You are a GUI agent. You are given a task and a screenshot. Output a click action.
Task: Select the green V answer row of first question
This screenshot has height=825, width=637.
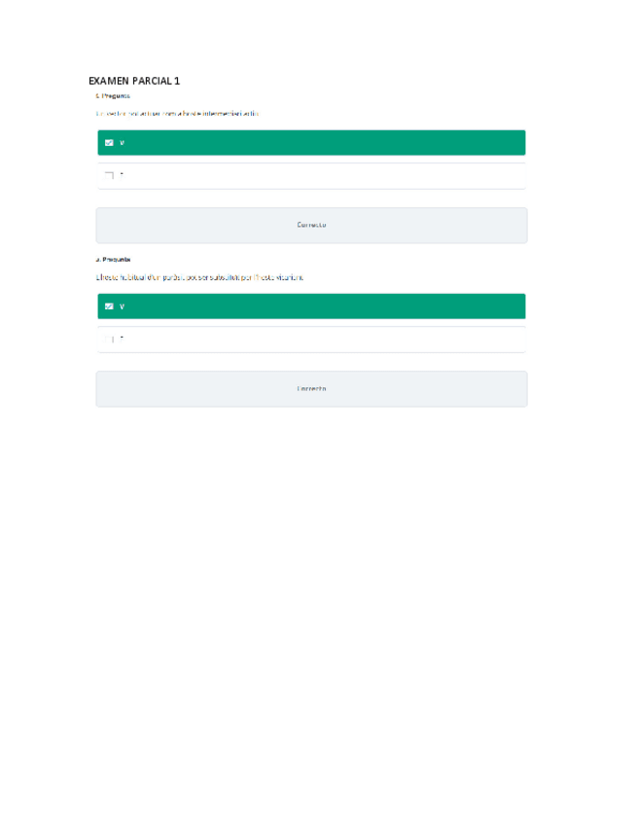tap(311, 143)
